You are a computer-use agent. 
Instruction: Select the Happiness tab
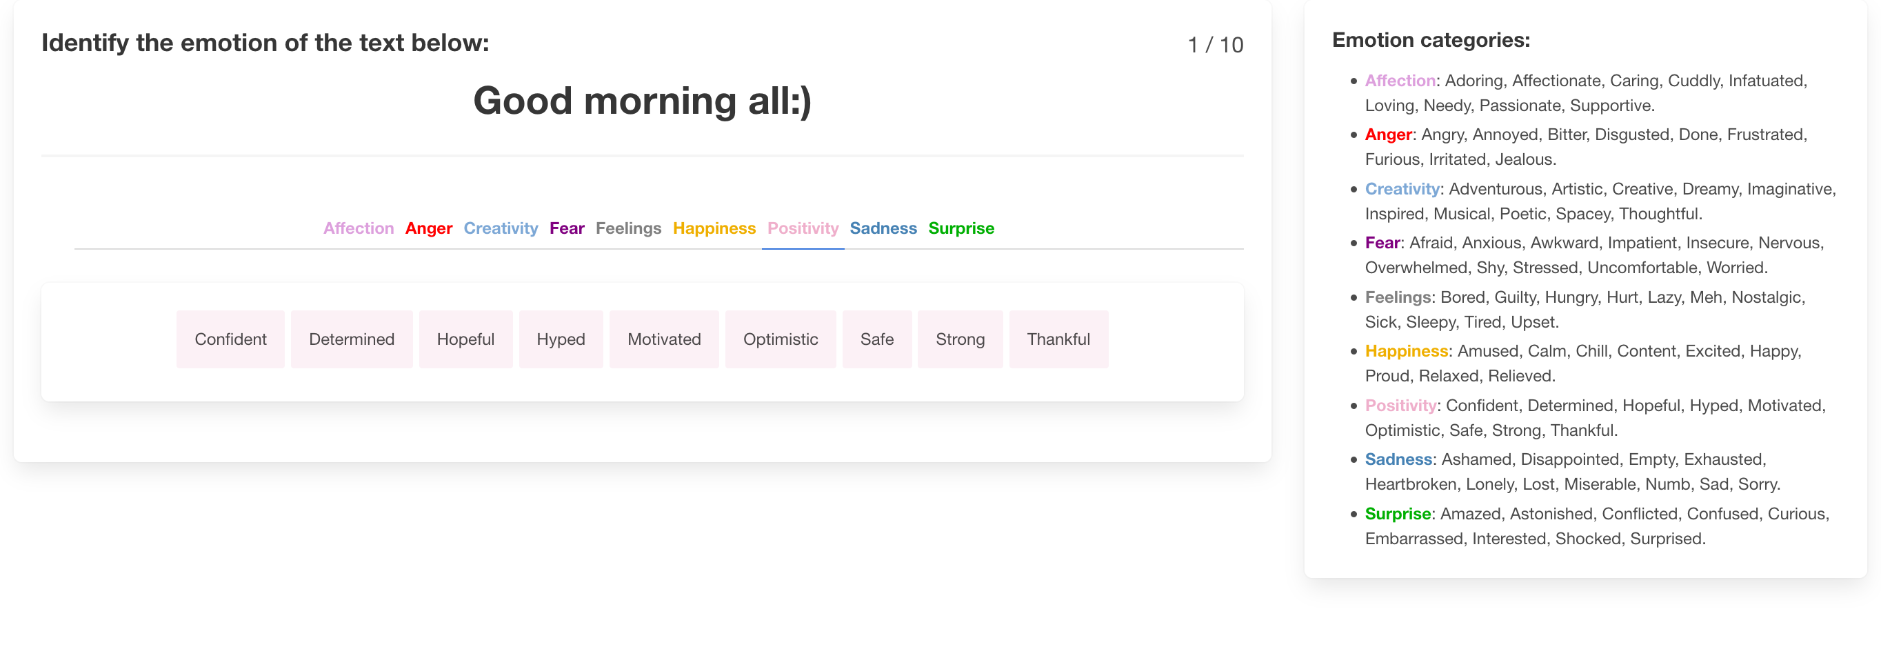click(x=714, y=228)
